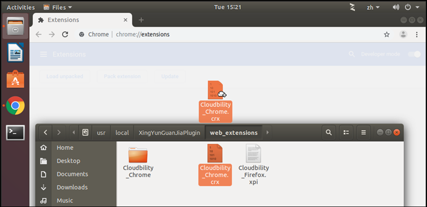Viewport: 427px width, 207px height.
Task: Open the Chrome profile avatar
Action: click(x=403, y=35)
